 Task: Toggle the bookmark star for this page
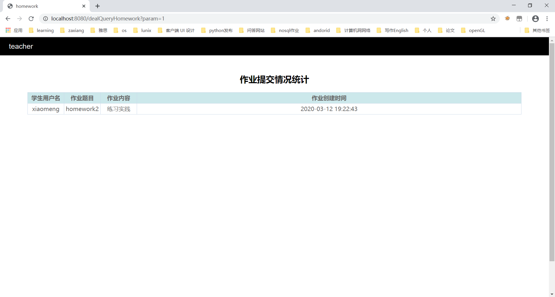click(493, 18)
